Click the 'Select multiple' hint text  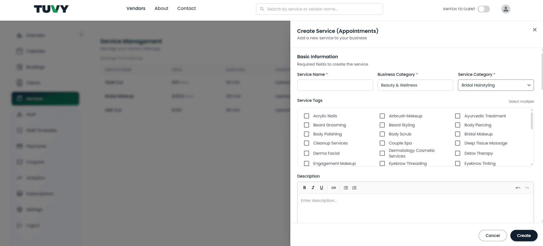(x=521, y=102)
